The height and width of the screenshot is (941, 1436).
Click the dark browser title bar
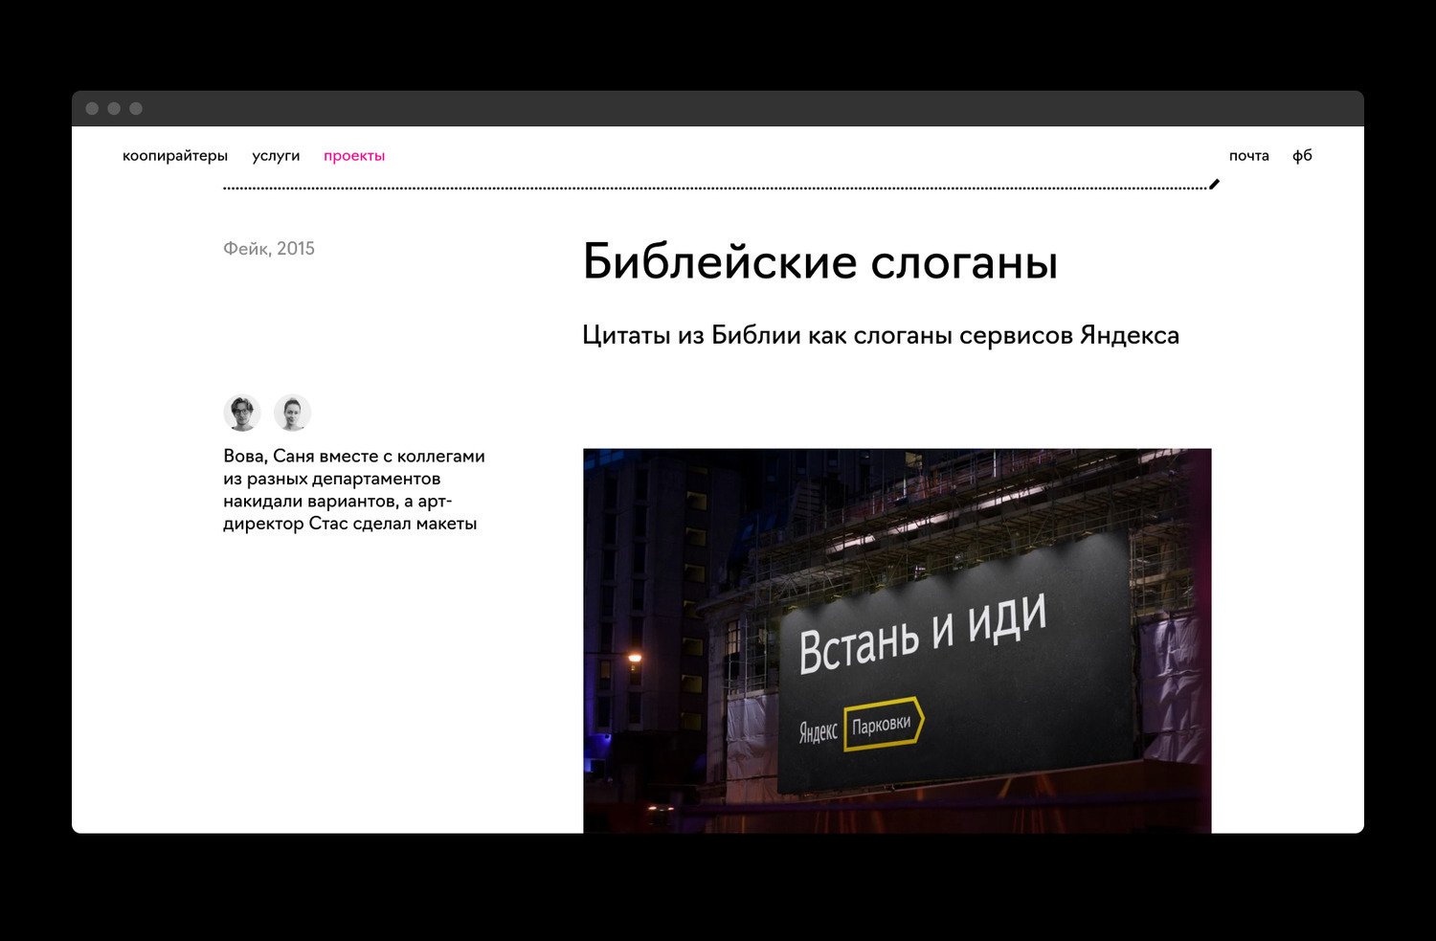coord(718,109)
